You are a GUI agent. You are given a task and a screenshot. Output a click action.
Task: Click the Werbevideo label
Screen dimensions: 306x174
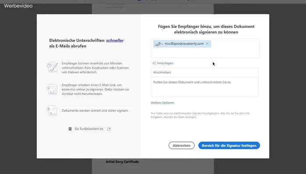(x=18, y=6)
